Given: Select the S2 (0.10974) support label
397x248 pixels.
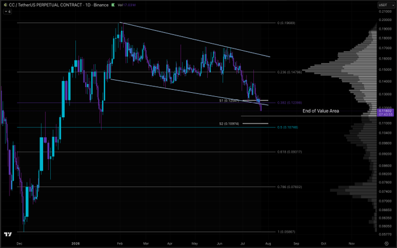Looking at the screenshot, I should 229,124.
